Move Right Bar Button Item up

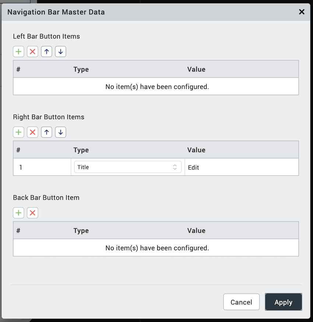pos(46,132)
